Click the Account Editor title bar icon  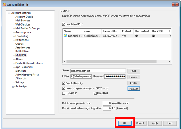[4, 4]
